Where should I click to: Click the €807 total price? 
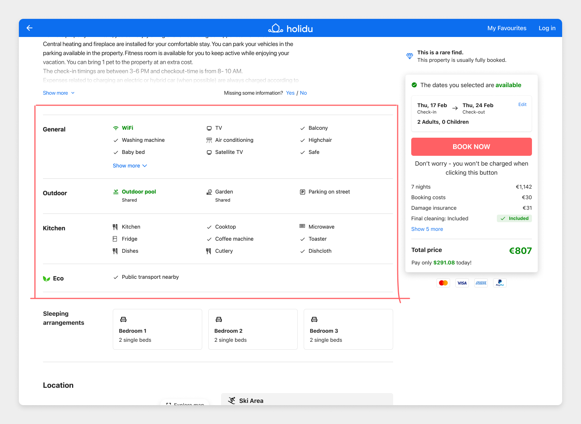pos(520,251)
